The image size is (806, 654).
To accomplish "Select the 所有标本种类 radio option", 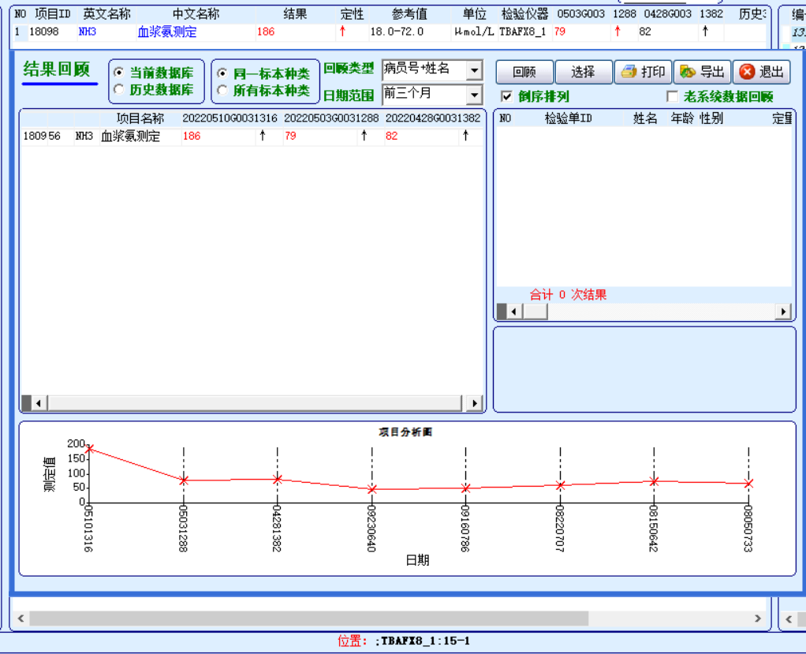I will (x=221, y=88).
